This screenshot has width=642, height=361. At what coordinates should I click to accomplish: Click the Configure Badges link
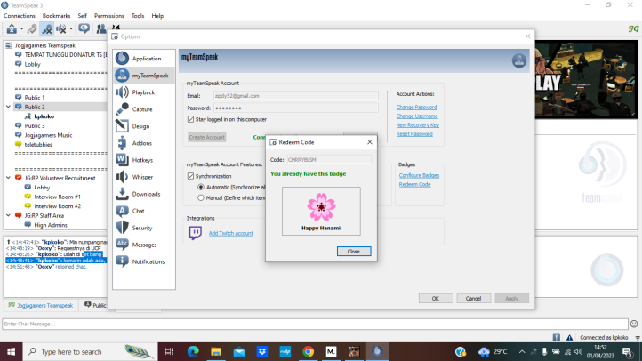[x=420, y=175]
